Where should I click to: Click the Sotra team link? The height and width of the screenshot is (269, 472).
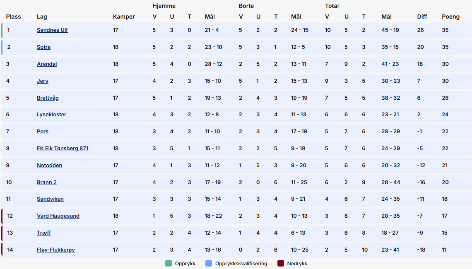pyautogui.click(x=43, y=47)
